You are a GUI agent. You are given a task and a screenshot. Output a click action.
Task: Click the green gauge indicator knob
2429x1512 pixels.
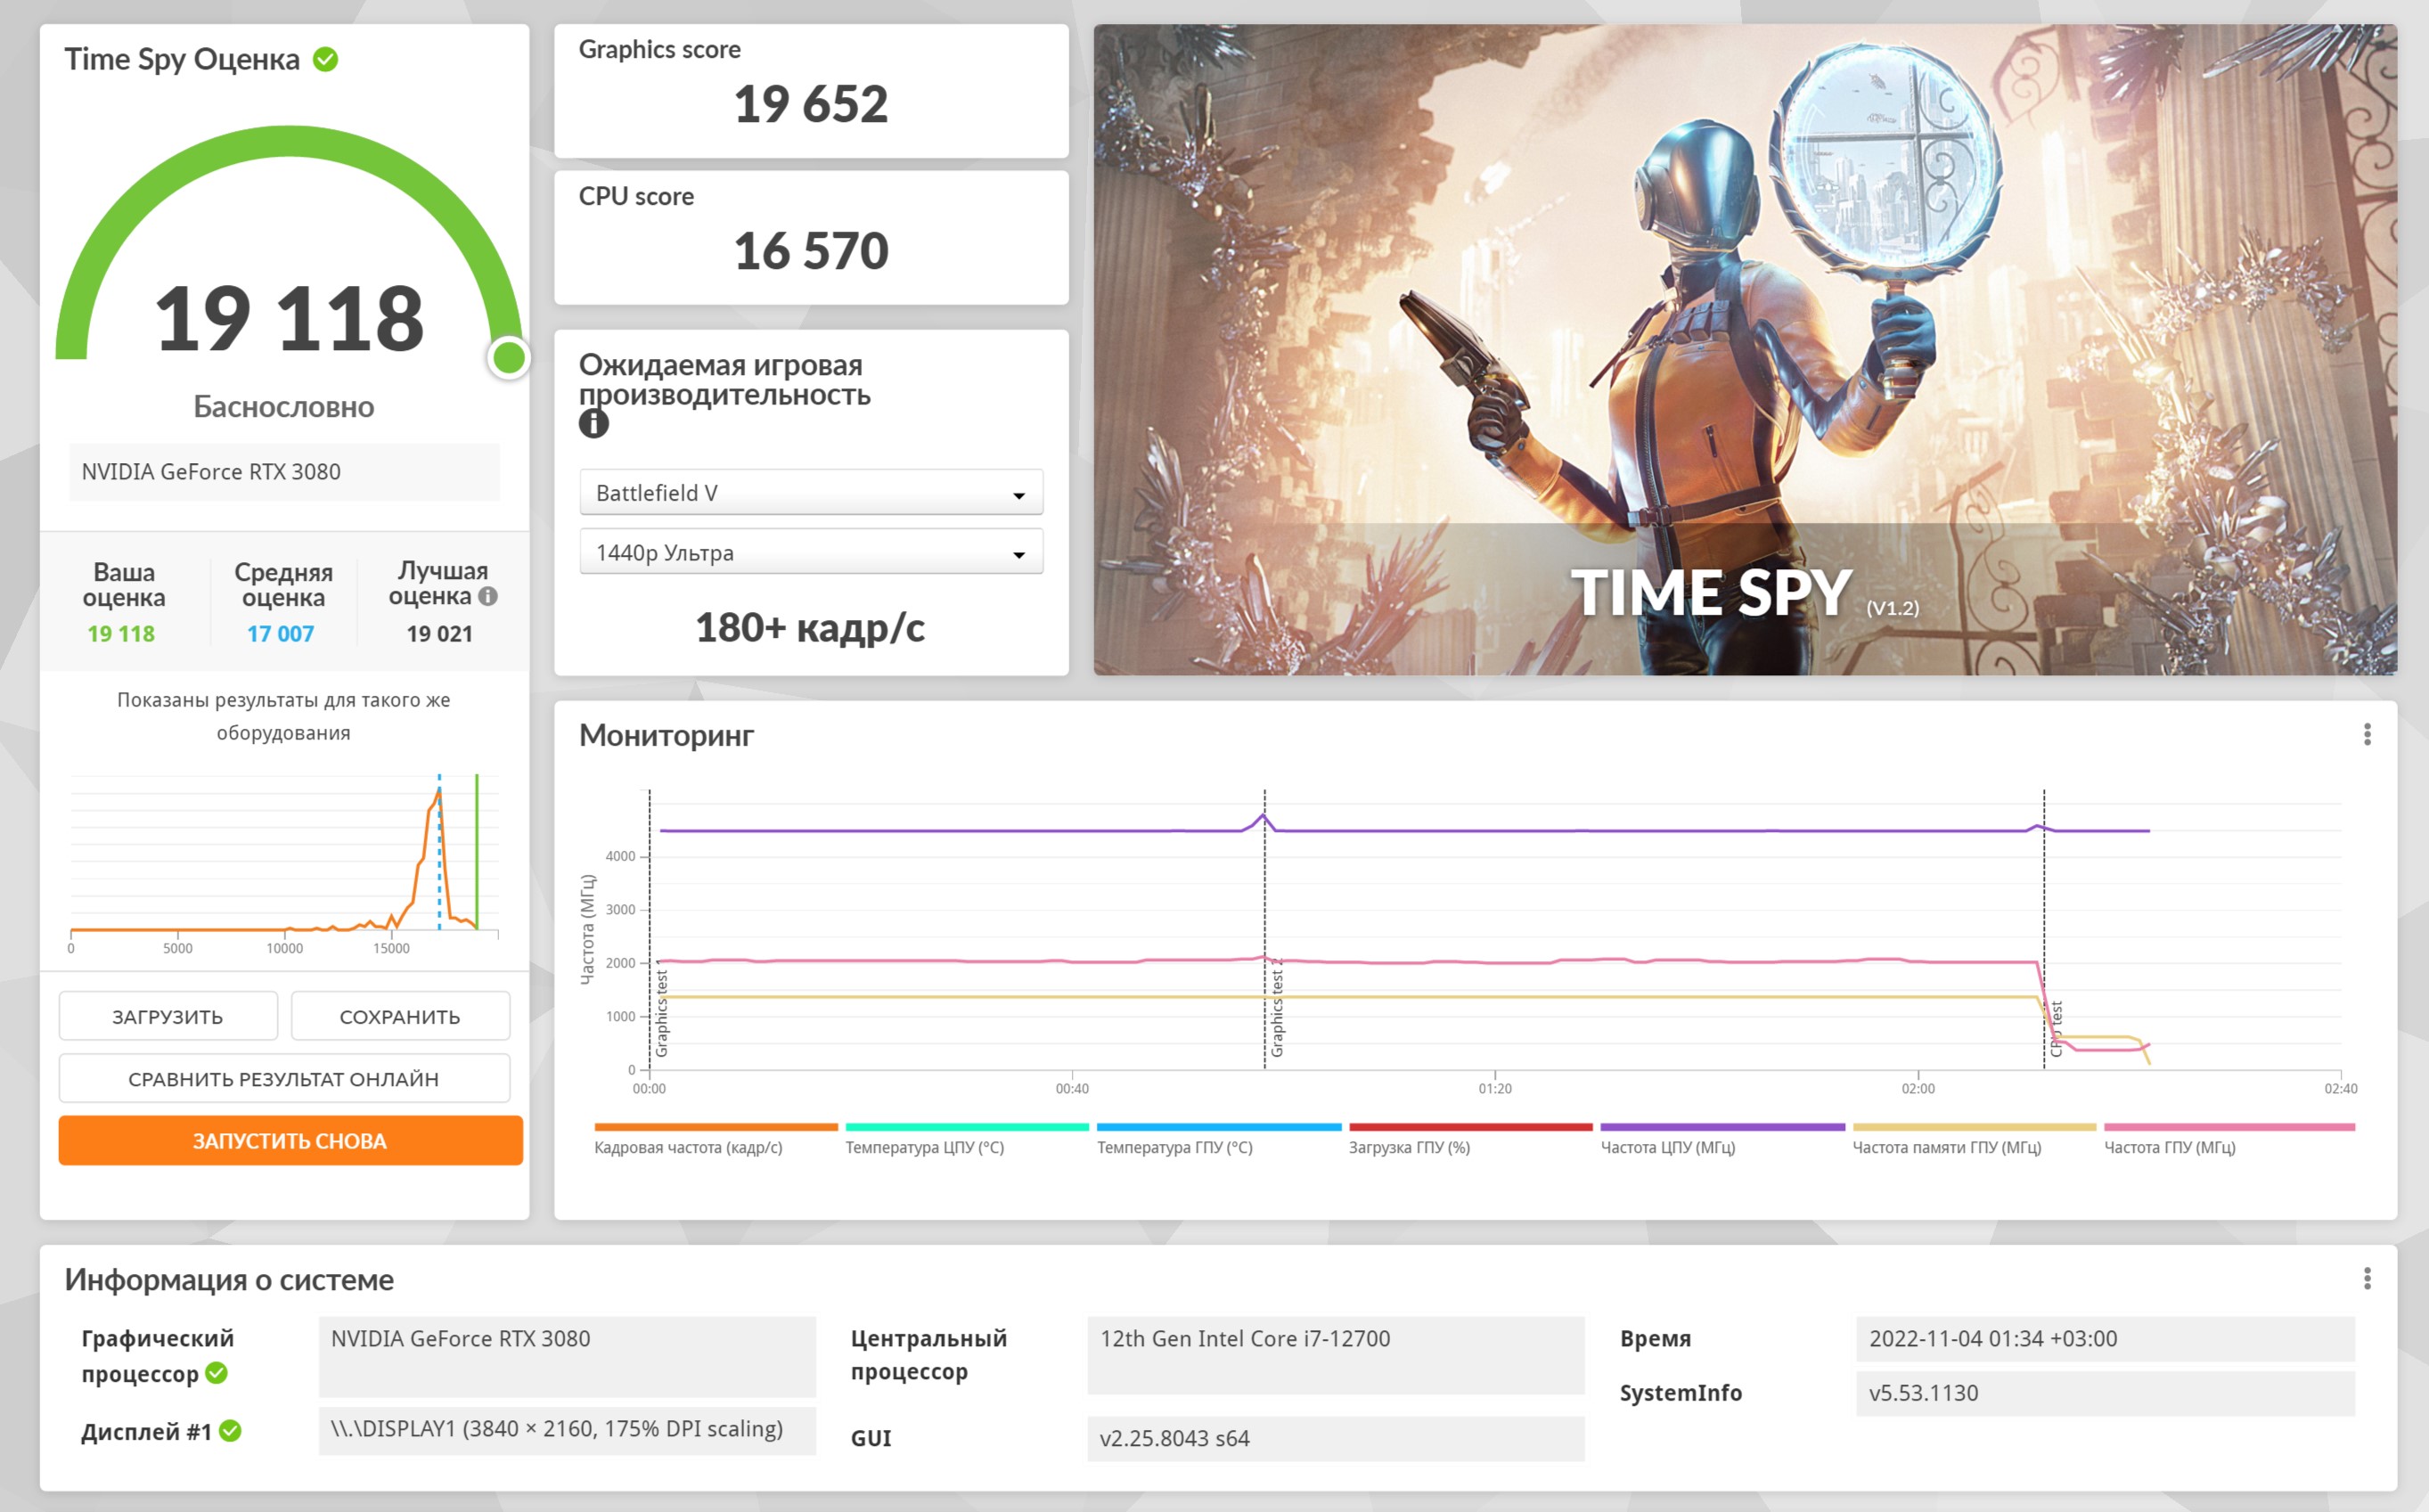coord(509,357)
